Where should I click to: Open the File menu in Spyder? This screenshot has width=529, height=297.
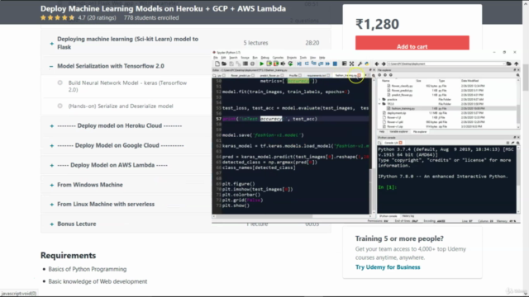coord(216,58)
